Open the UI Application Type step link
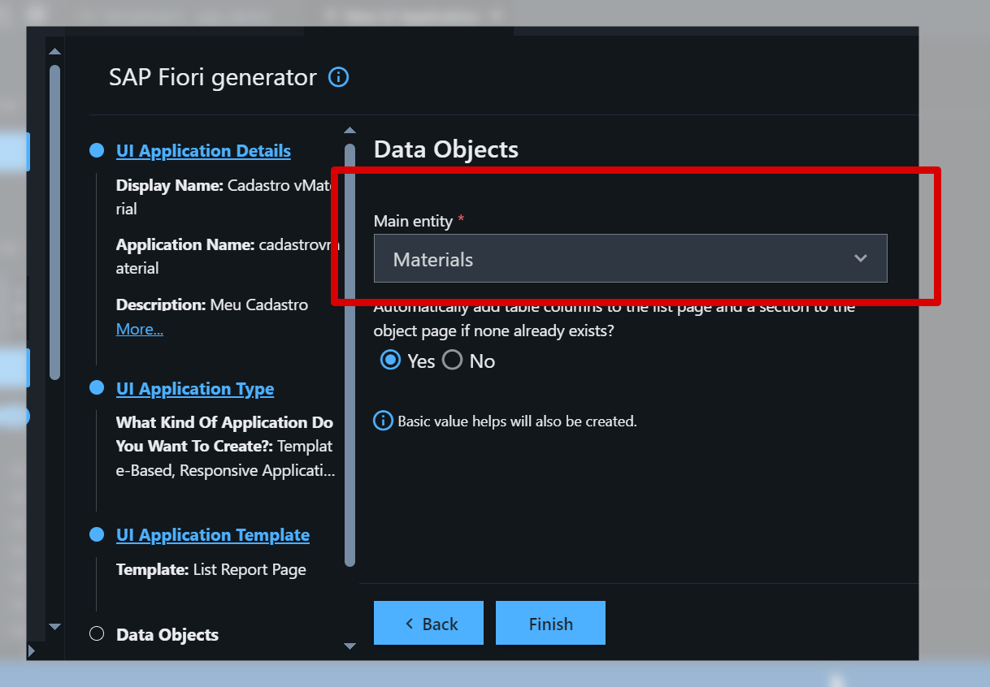The width and height of the screenshot is (990, 687). click(x=195, y=389)
